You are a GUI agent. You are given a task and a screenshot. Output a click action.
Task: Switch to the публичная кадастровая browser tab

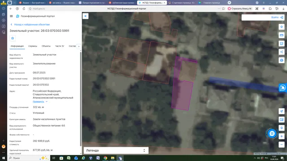[x=122, y=3]
